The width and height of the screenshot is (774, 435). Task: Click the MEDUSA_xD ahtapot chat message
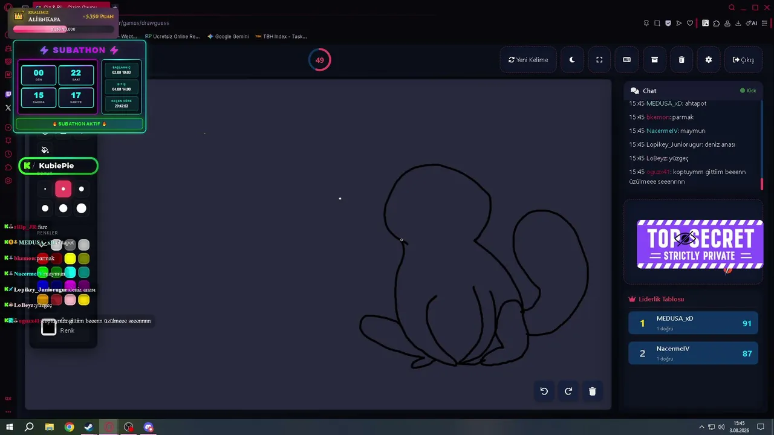click(x=668, y=103)
